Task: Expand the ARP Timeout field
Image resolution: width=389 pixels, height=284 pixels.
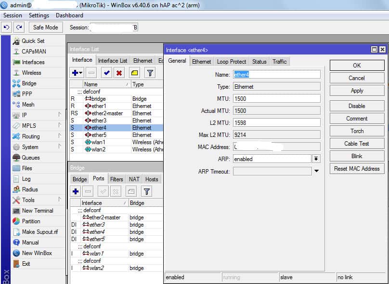Action: pyautogui.click(x=316, y=171)
